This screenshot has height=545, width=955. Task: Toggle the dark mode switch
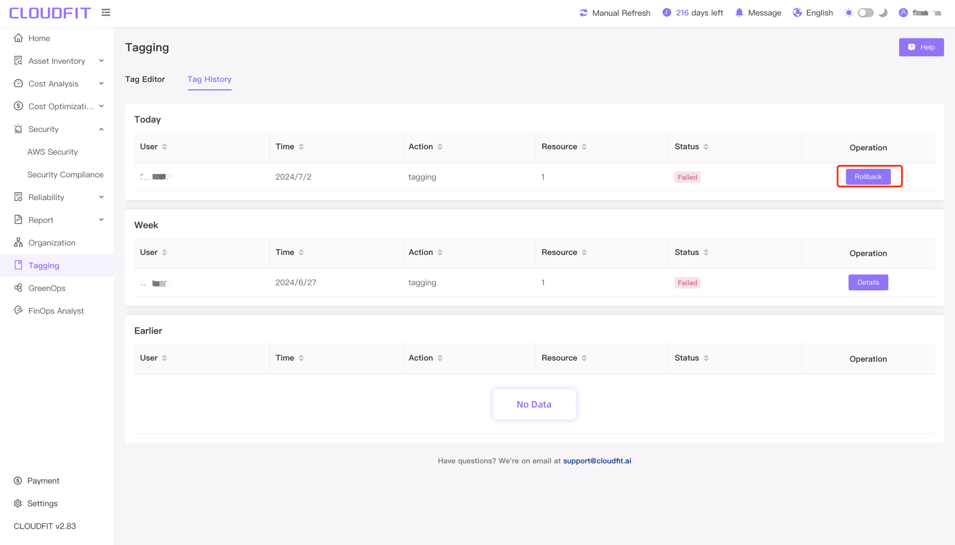[x=866, y=13]
